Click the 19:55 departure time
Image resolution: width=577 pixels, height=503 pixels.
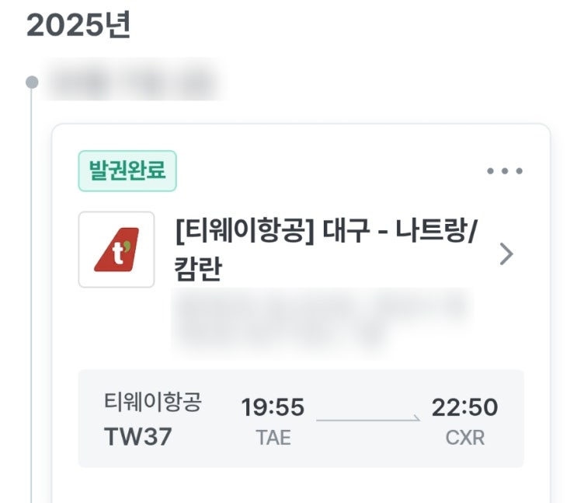(x=273, y=407)
